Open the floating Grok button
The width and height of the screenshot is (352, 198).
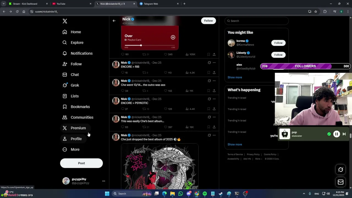341,170
